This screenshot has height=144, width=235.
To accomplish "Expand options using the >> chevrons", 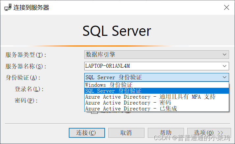I will point(220,132).
